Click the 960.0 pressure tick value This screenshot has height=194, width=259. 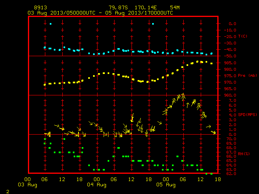230,95
